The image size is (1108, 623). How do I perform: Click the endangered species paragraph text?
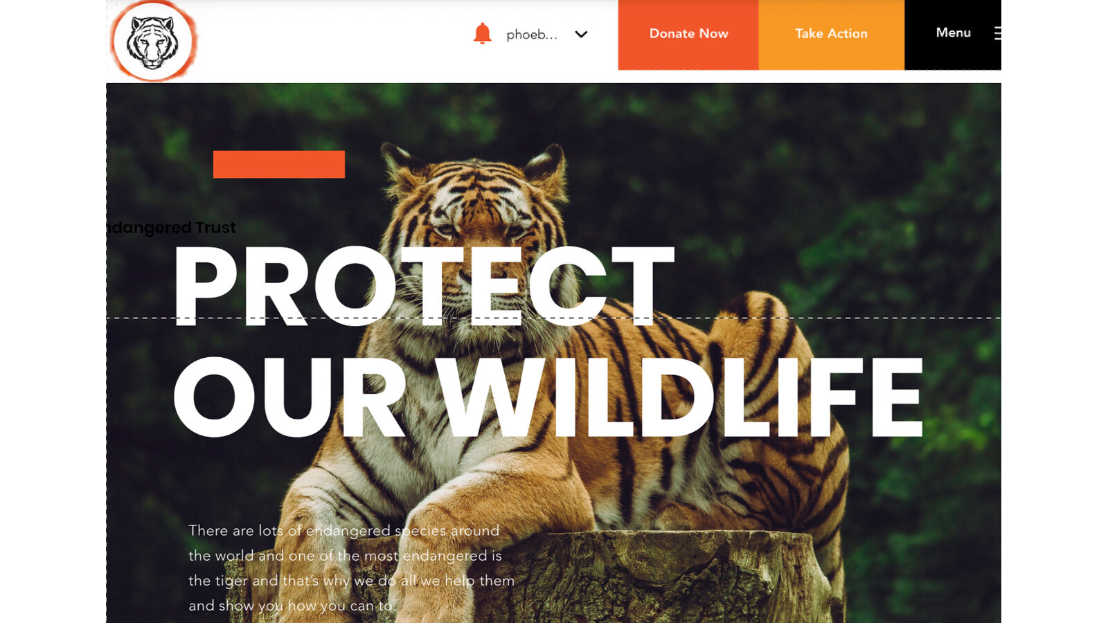point(351,568)
